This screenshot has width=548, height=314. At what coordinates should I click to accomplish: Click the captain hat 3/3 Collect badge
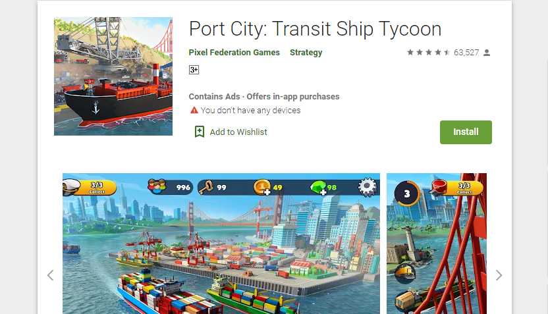click(x=90, y=187)
